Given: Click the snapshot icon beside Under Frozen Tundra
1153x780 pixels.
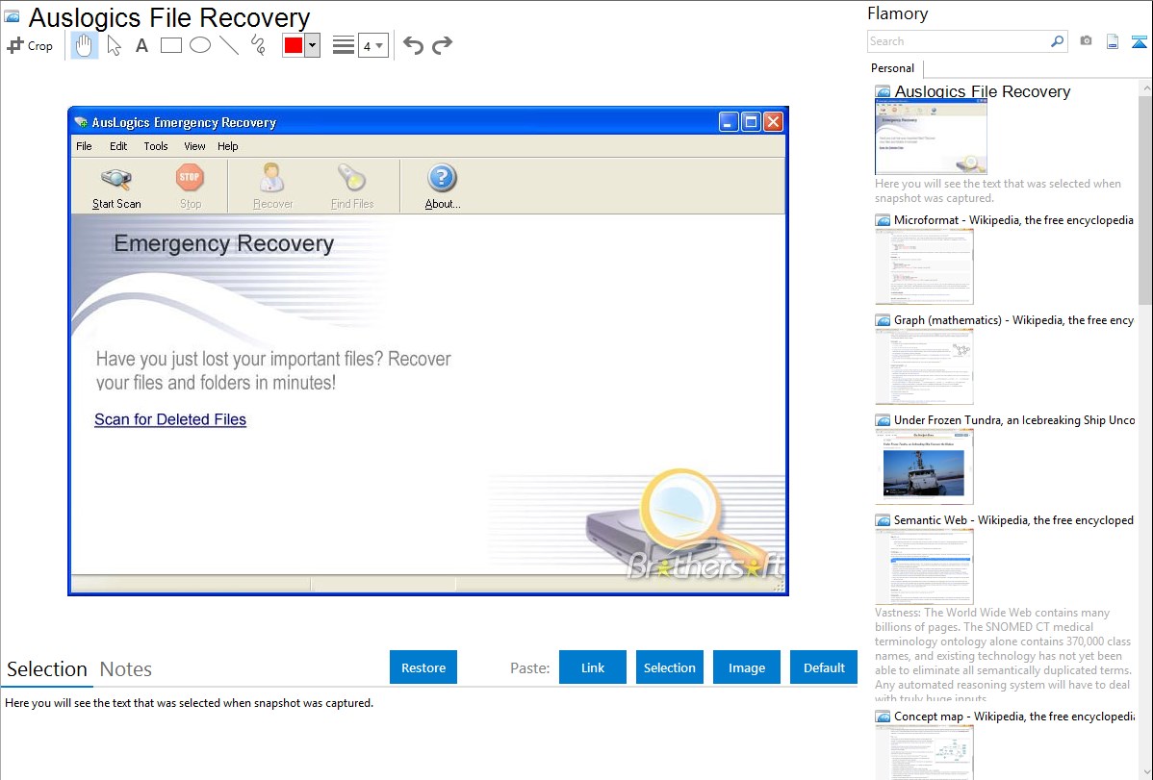Looking at the screenshot, I should [x=883, y=420].
